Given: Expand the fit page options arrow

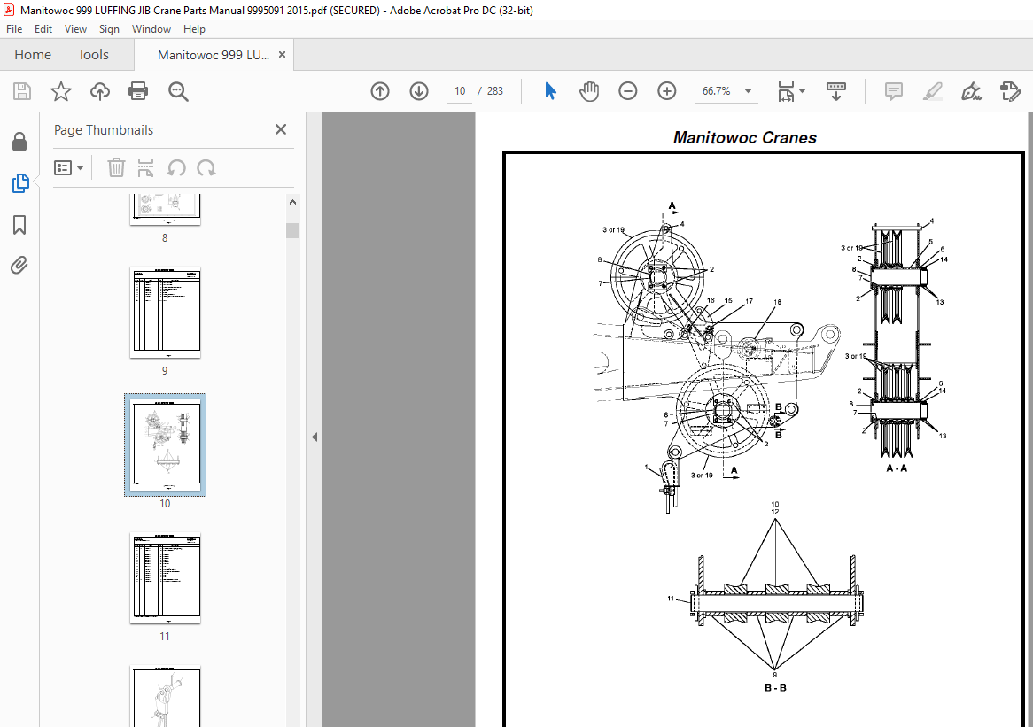Looking at the screenshot, I should click(802, 91).
